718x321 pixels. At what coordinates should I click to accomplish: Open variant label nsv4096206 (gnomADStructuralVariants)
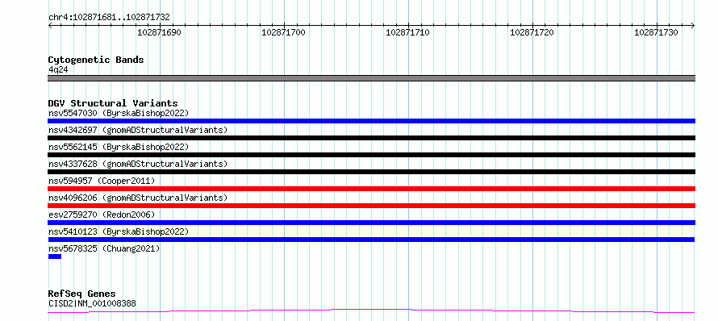[138, 198]
